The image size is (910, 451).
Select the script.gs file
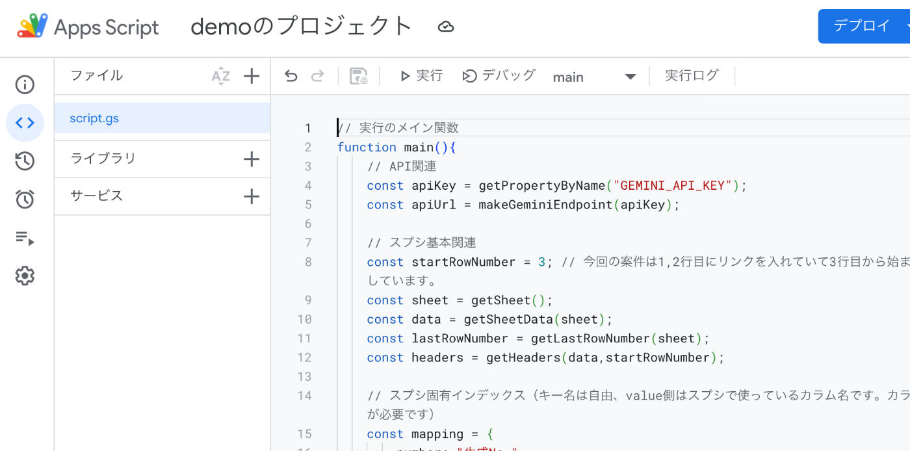coord(162,118)
